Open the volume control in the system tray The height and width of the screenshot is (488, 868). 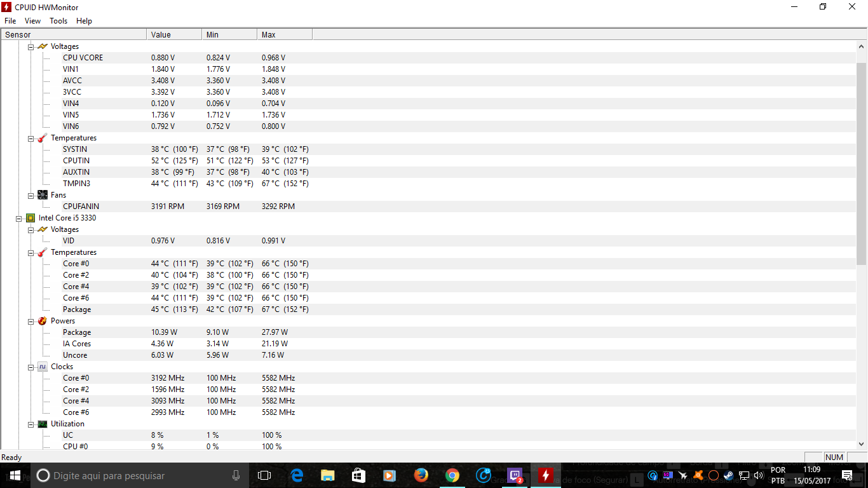759,475
